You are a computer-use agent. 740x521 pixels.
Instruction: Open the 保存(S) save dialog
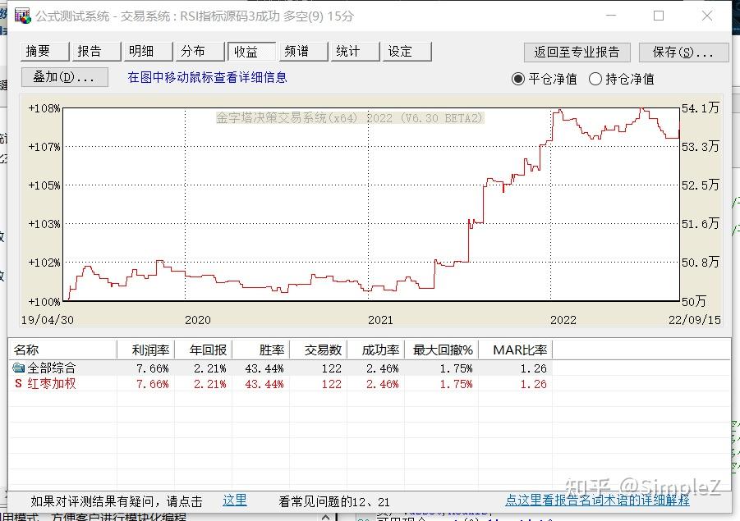pyautogui.click(x=683, y=51)
